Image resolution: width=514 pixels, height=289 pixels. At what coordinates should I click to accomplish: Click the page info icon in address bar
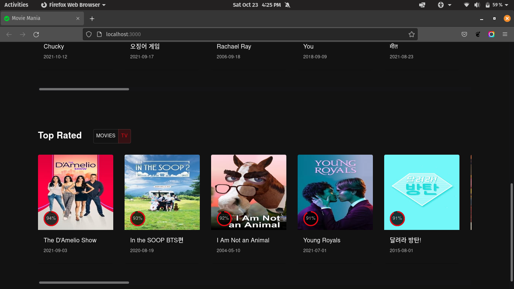click(99, 34)
